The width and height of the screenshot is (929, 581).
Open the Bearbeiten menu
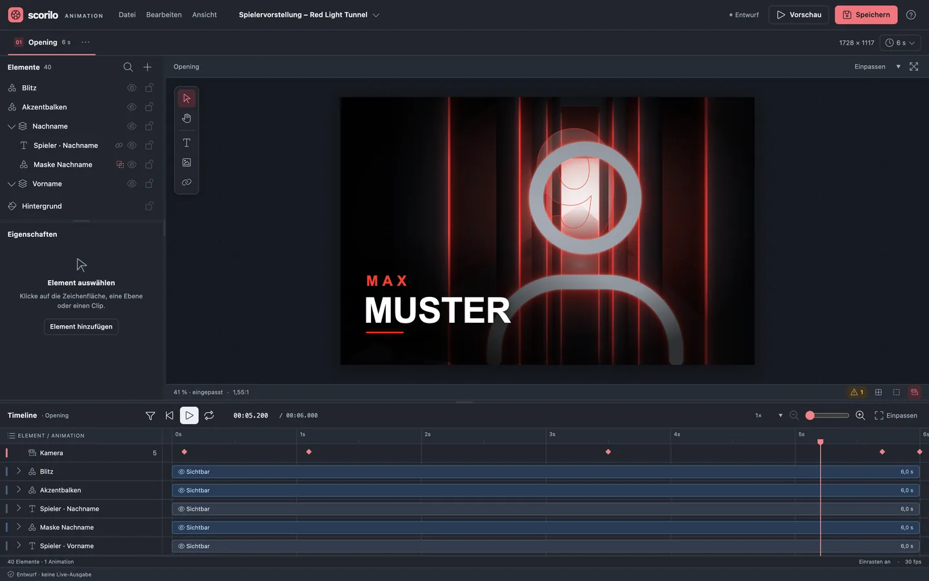tap(164, 15)
